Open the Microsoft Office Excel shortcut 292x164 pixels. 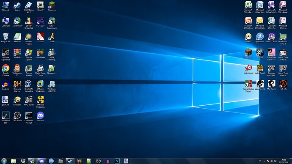pyautogui.click(x=248, y=8)
